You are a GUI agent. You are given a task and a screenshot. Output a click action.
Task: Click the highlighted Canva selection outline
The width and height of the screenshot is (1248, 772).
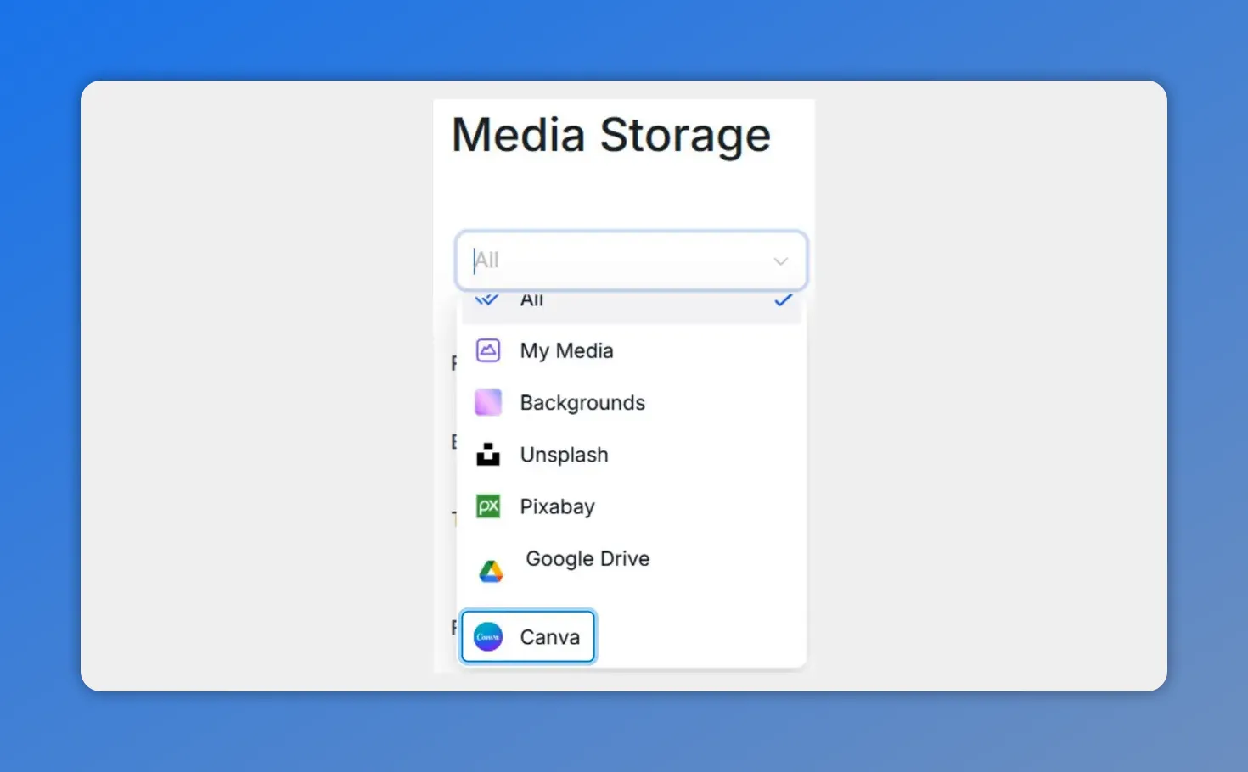click(527, 636)
